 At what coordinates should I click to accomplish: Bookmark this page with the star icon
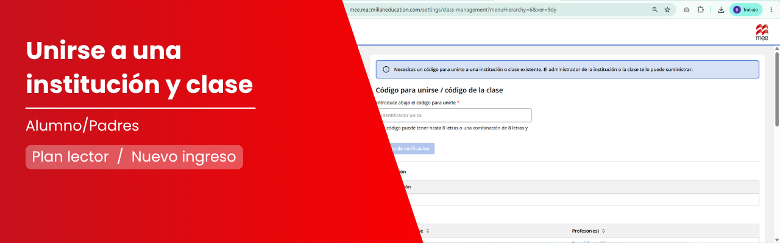(x=667, y=10)
